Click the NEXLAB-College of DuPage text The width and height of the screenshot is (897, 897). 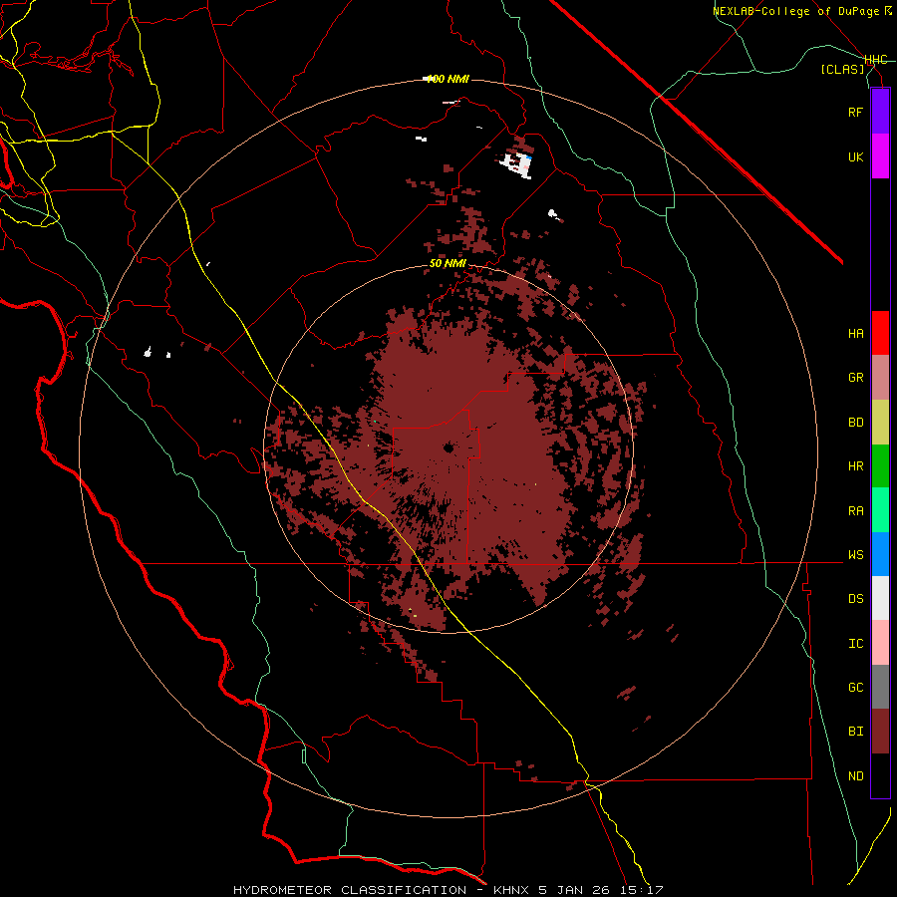(798, 11)
